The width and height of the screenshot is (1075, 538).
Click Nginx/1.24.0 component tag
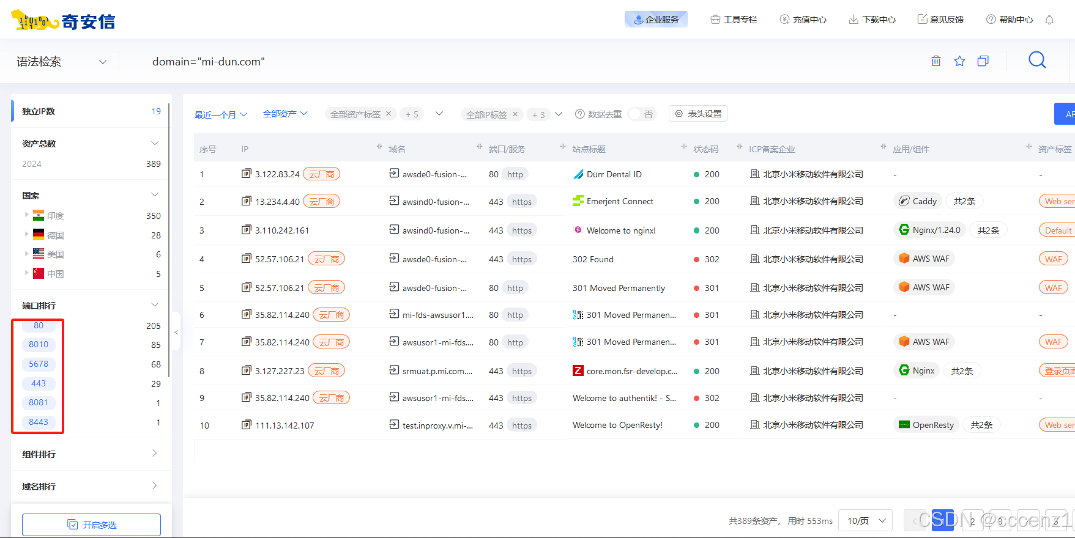tap(930, 230)
